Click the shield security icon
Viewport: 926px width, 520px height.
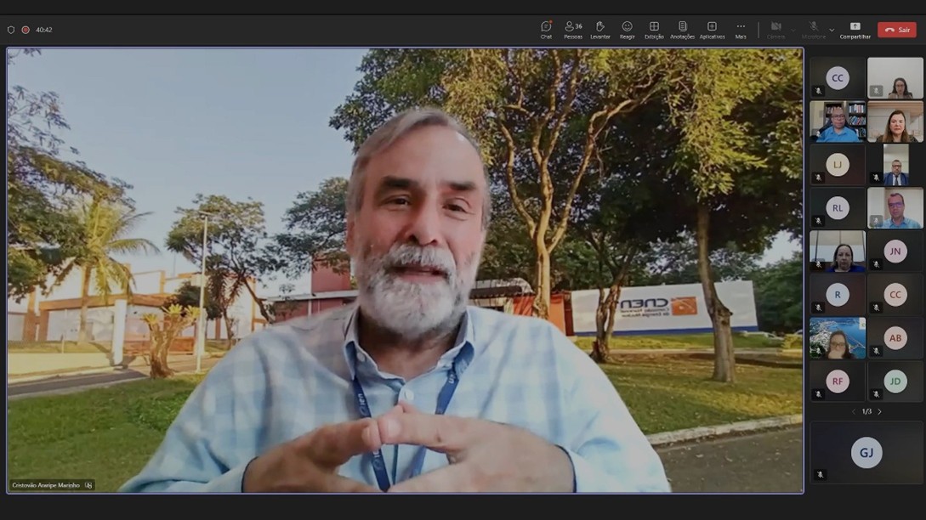[x=11, y=30]
